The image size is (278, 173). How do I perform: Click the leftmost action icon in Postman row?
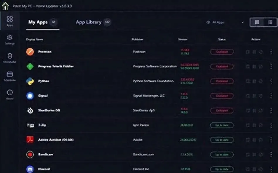click(x=248, y=52)
